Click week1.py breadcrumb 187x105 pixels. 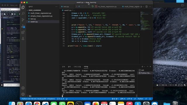click(x=68, y=10)
